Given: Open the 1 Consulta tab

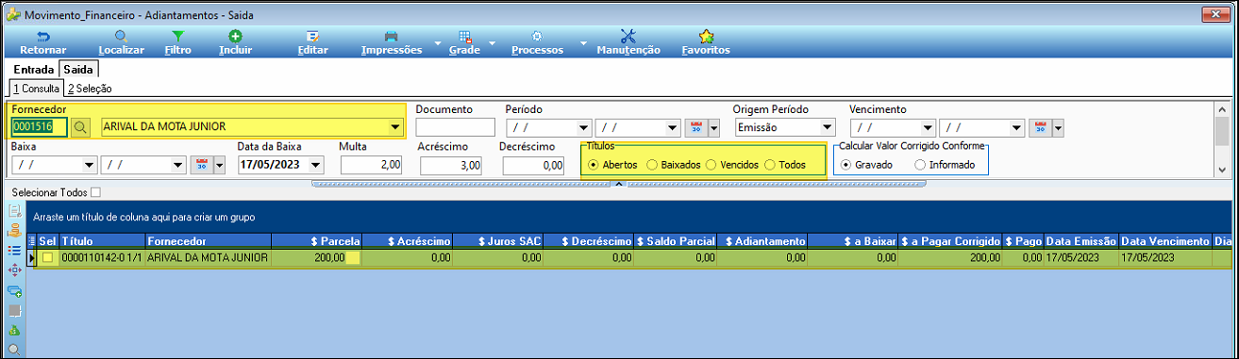Looking at the screenshot, I should pyautogui.click(x=36, y=89).
